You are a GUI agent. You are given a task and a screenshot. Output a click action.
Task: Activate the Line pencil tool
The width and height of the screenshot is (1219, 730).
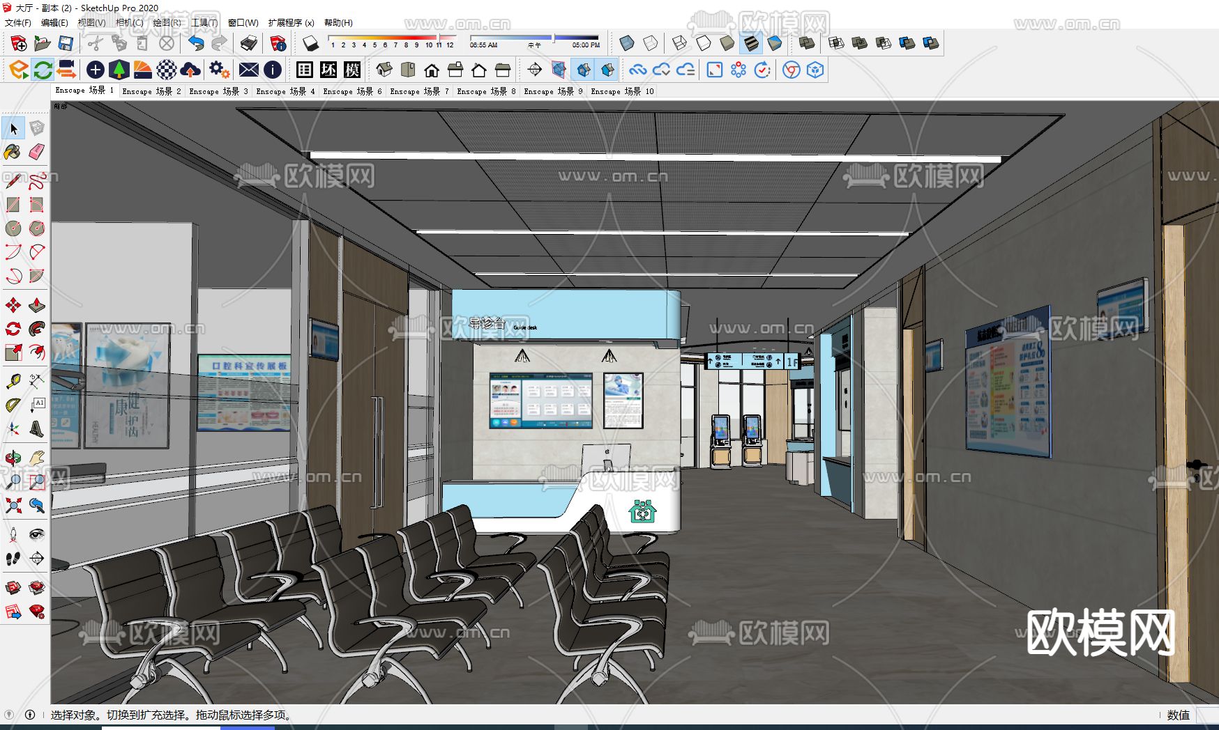point(13,181)
